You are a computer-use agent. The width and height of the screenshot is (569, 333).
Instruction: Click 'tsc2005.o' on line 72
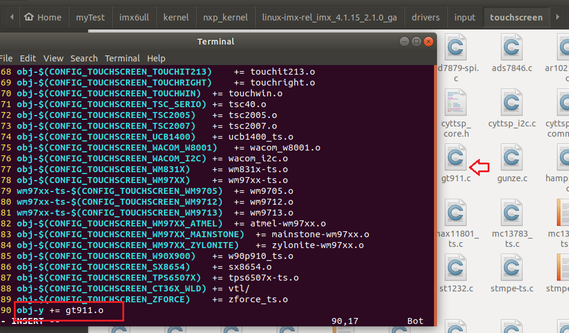[x=253, y=115]
